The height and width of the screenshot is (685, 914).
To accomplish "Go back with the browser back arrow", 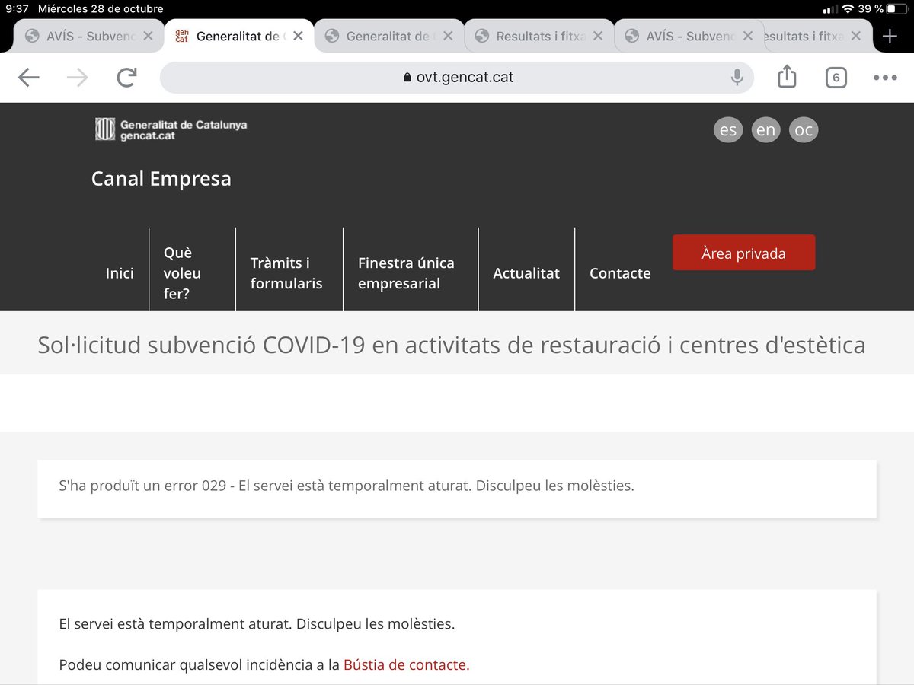I will point(29,77).
